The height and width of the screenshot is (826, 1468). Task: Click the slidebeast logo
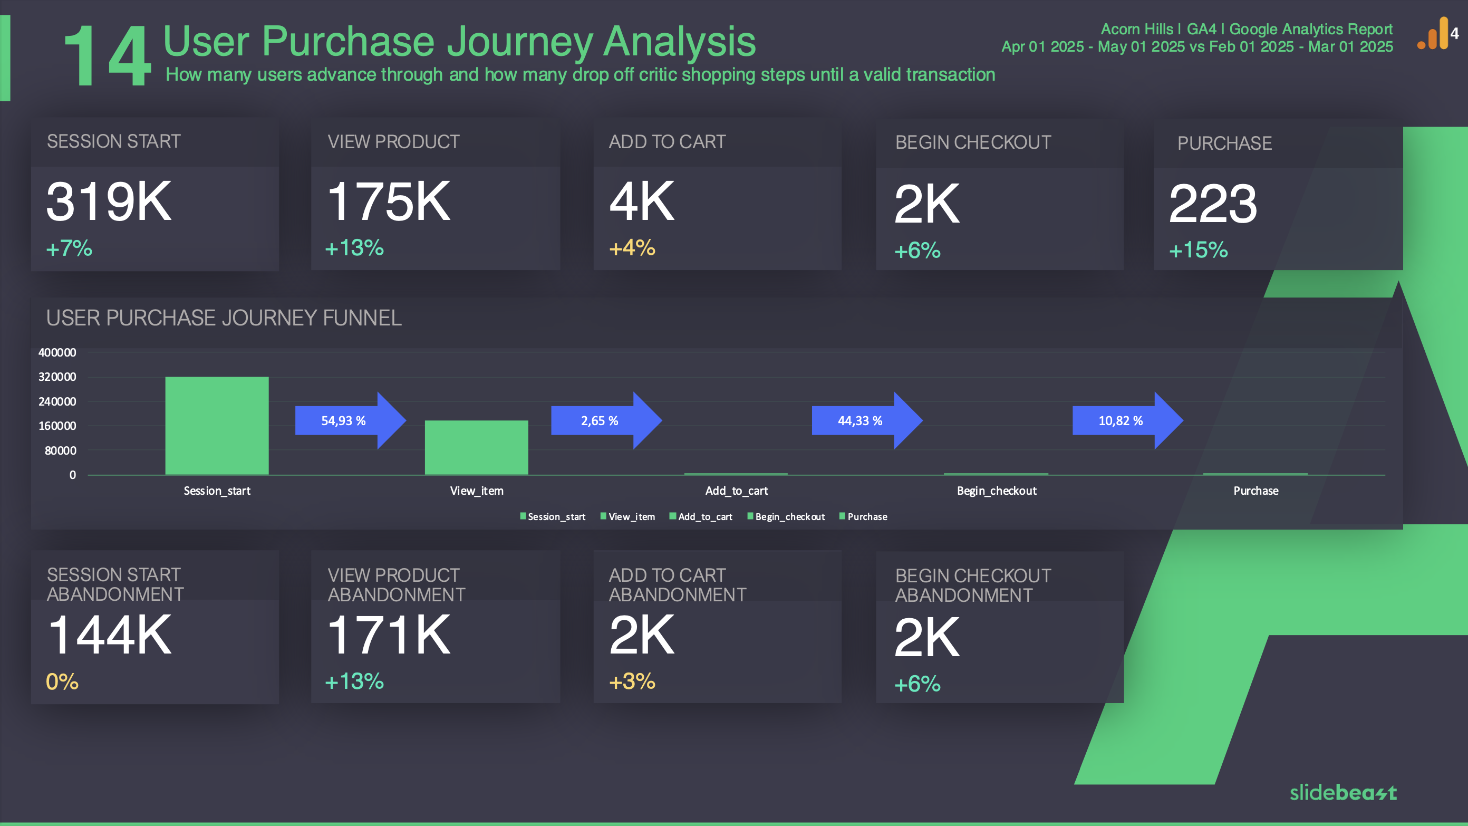click(1343, 792)
